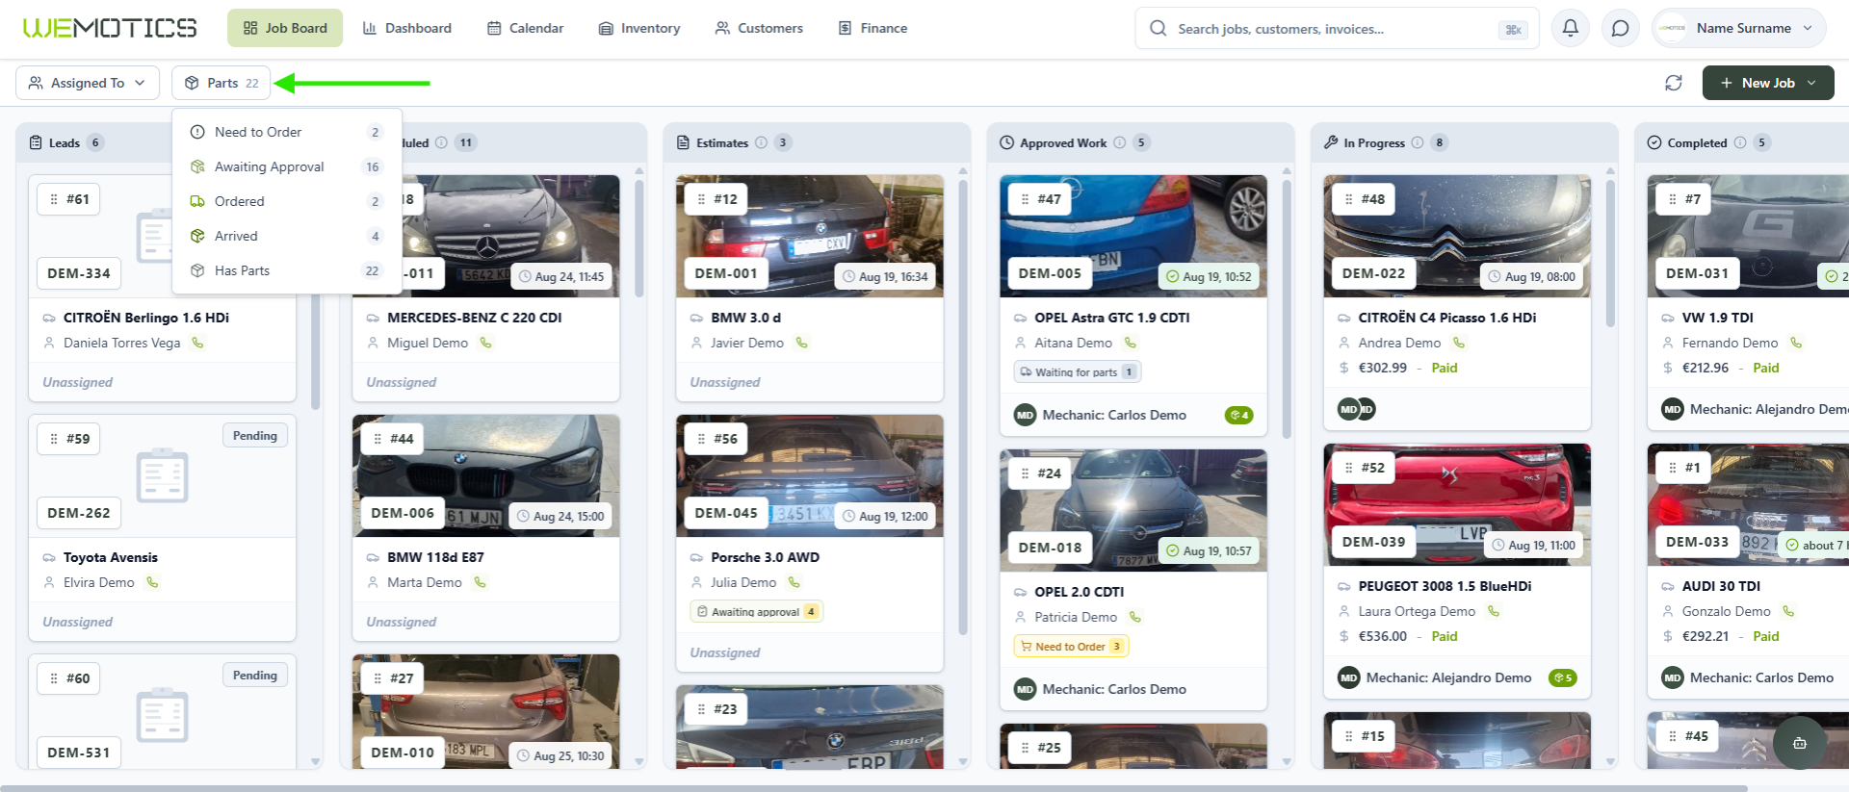Image resolution: width=1849 pixels, height=792 pixels.
Task: Focus the search jobs, customers, invoices field
Action: [x=1337, y=29]
